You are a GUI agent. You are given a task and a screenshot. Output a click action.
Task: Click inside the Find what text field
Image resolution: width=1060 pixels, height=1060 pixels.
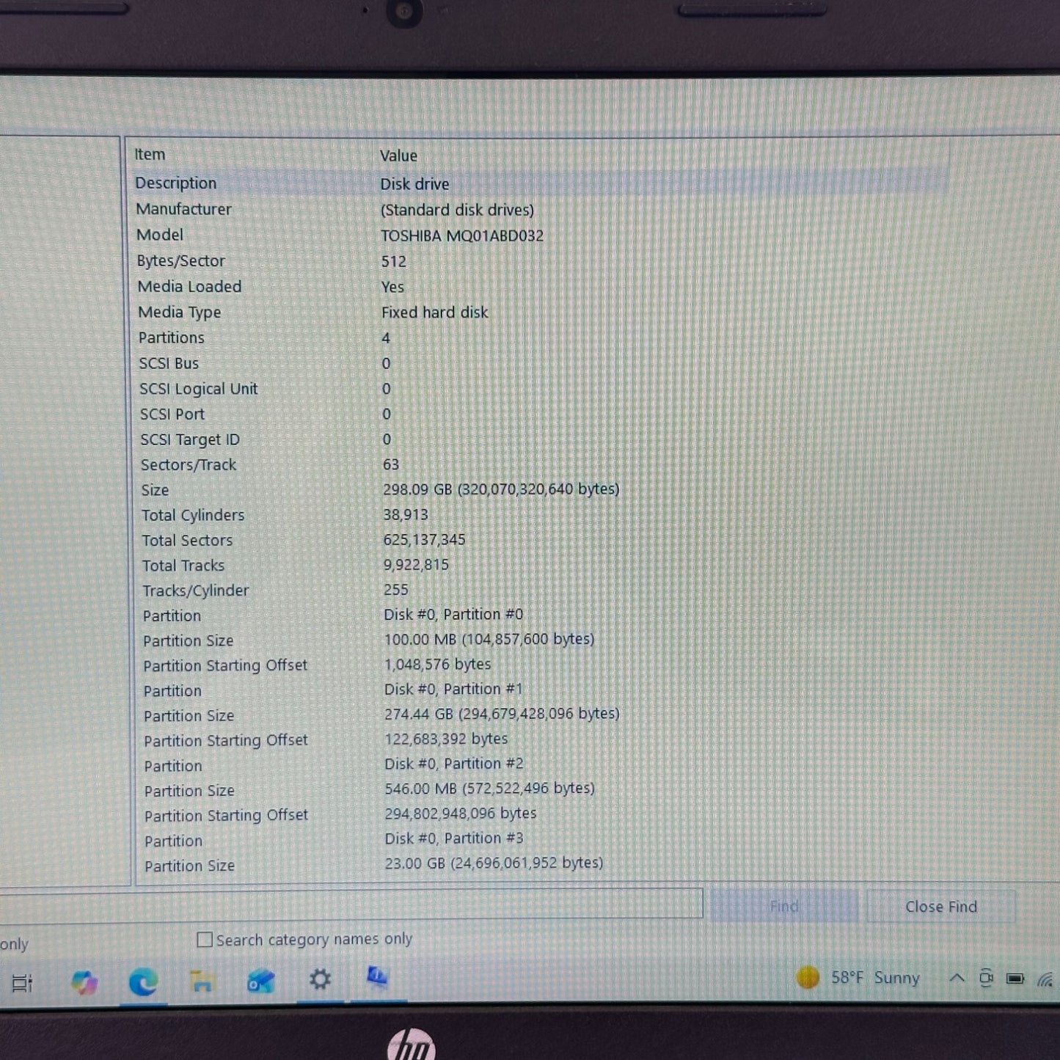click(352, 904)
